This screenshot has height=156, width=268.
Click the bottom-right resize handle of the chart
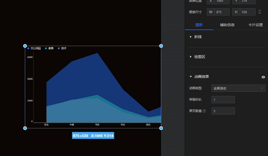tap(161, 128)
